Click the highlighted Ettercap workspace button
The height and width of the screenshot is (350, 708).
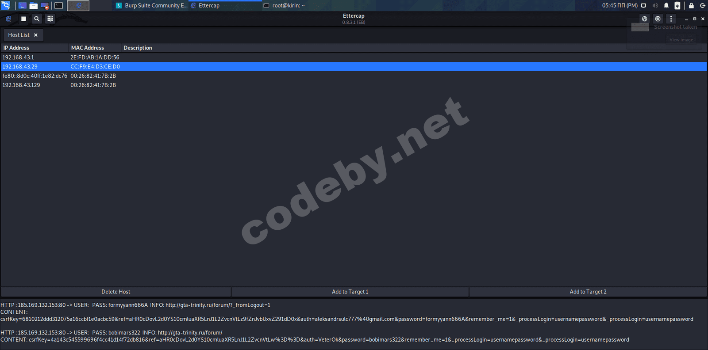click(x=78, y=6)
